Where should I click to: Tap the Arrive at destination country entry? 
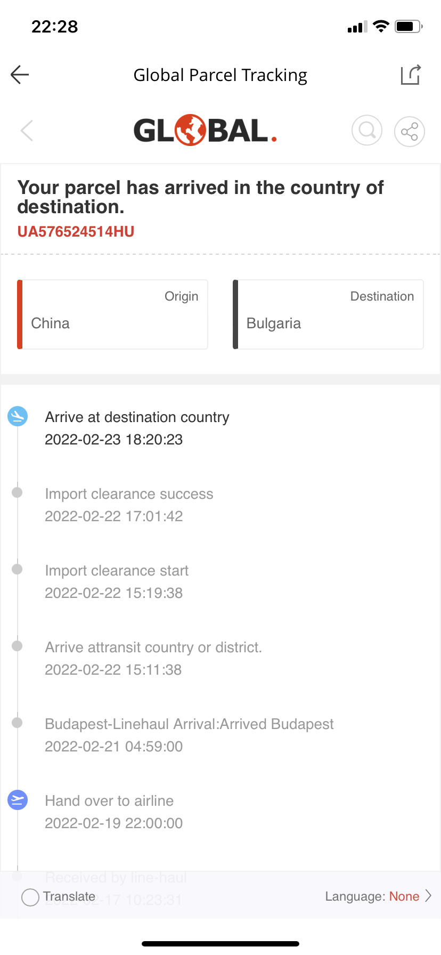click(x=137, y=428)
